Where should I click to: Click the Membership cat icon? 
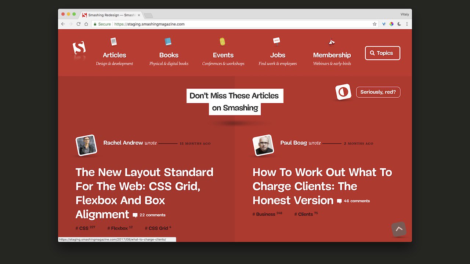(x=332, y=42)
